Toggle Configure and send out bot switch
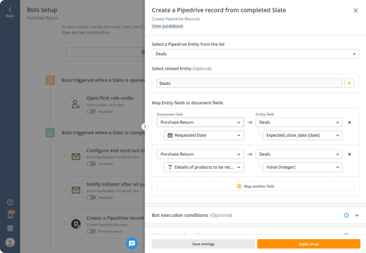 tap(91, 164)
